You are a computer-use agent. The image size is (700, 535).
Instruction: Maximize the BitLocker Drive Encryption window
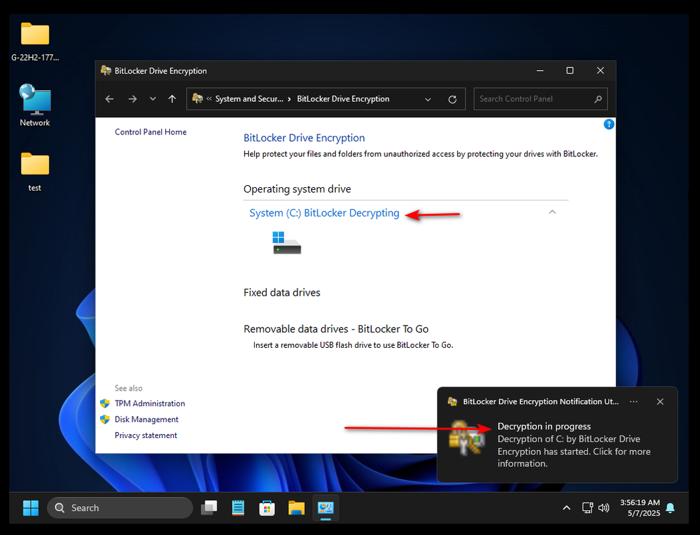click(x=570, y=71)
